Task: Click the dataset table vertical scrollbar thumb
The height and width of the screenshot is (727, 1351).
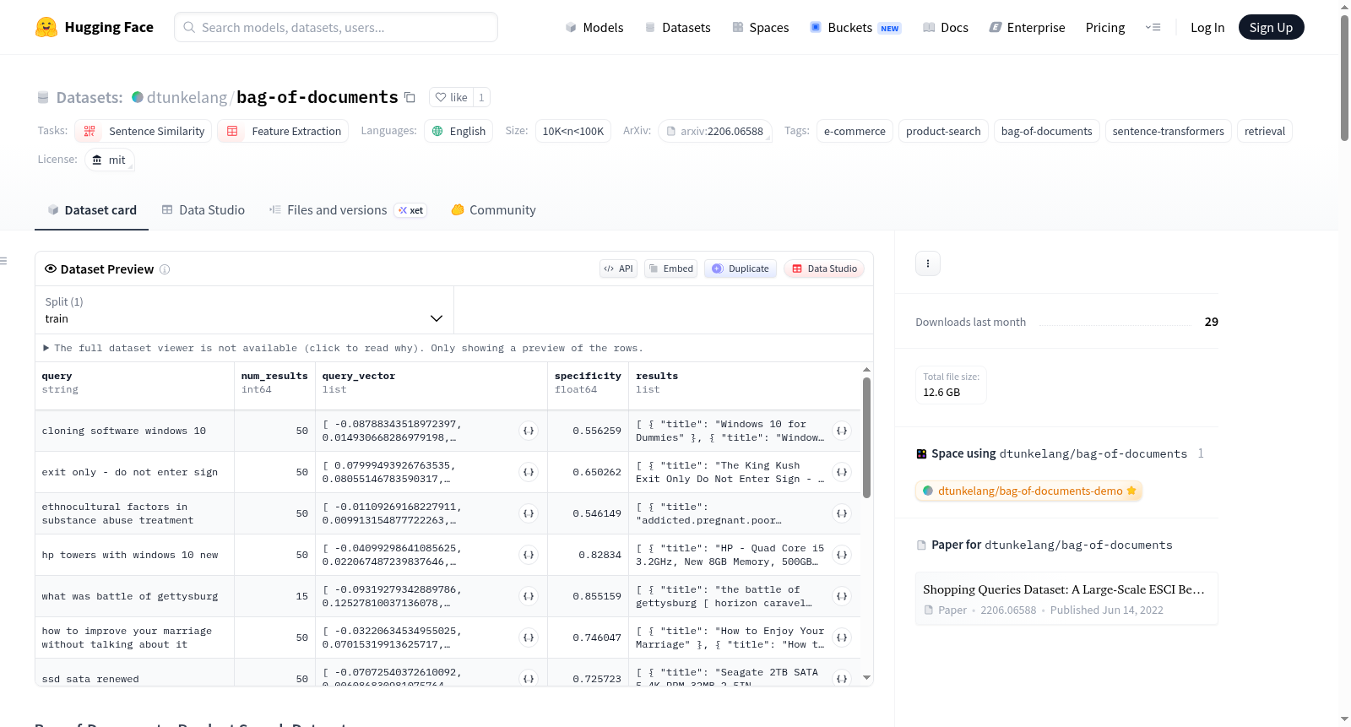Action: pos(866,437)
